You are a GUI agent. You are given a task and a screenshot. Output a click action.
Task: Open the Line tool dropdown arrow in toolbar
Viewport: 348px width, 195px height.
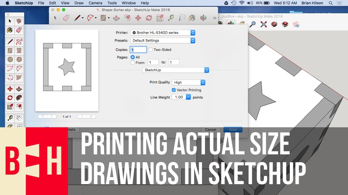pos(83,18)
